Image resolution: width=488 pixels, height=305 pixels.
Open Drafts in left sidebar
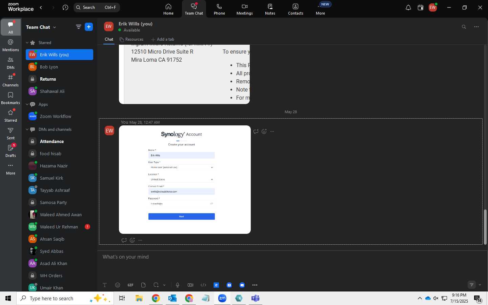point(11,151)
